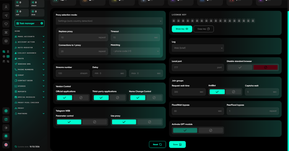Click the paper plane icon in left rail
This screenshot has width=289, height=151.
point(6,15)
